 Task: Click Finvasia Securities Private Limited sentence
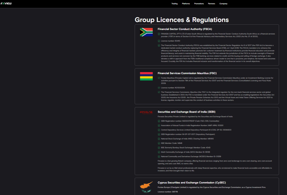click(195, 116)
